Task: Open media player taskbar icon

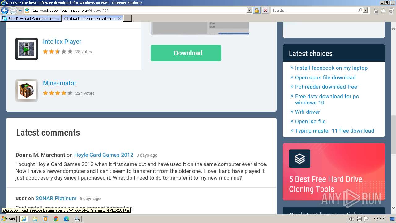Action: 45,219
